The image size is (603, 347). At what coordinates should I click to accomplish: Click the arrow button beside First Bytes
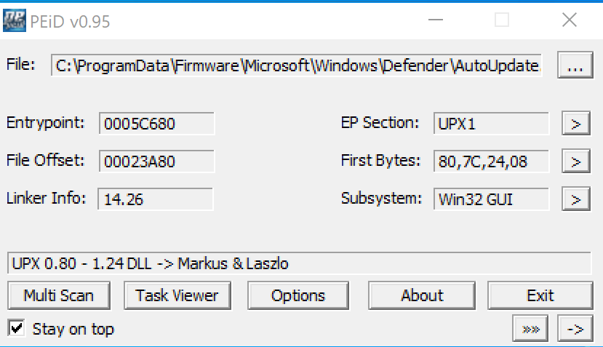pos(575,161)
